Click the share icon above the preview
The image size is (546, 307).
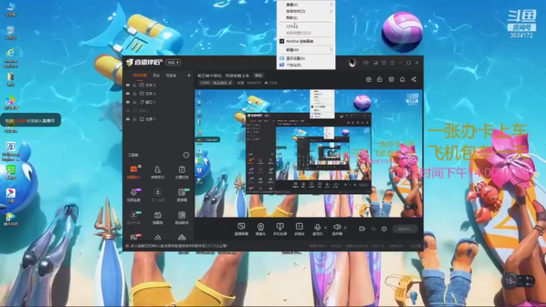[414, 79]
